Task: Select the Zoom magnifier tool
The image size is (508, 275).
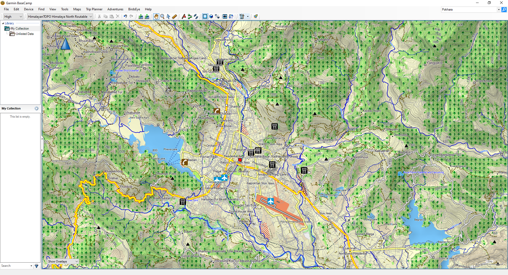Action: click(x=162, y=16)
